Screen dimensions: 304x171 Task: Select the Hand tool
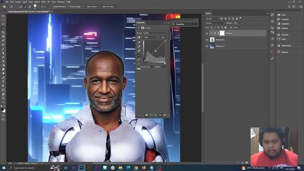point(3,94)
